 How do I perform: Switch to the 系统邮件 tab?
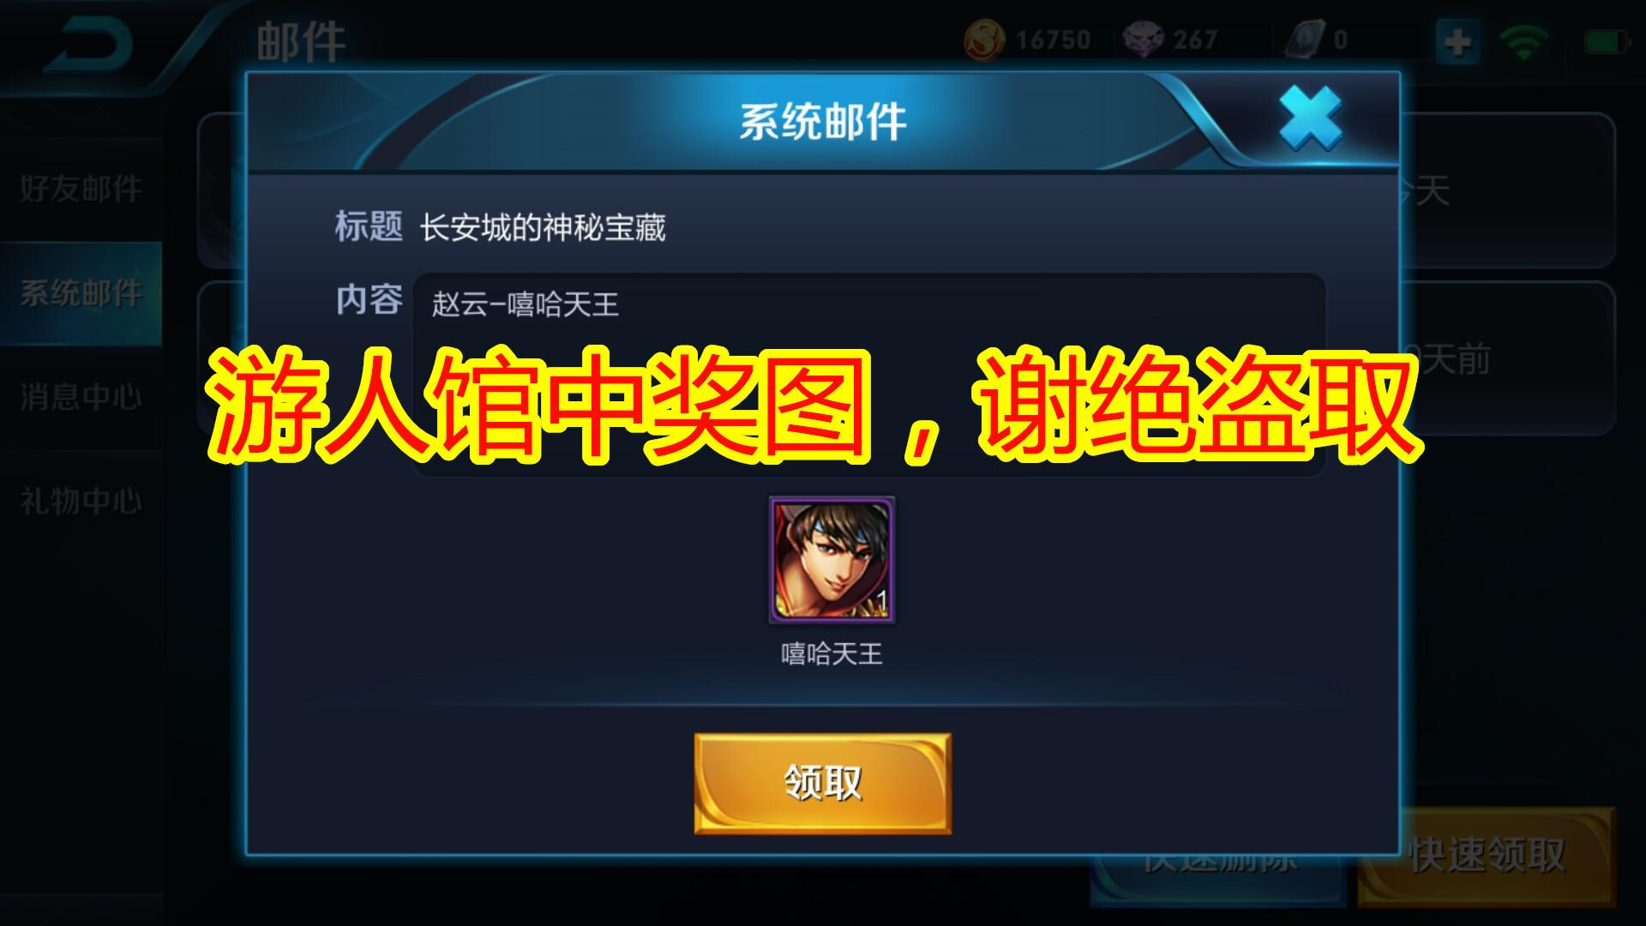click(x=81, y=293)
